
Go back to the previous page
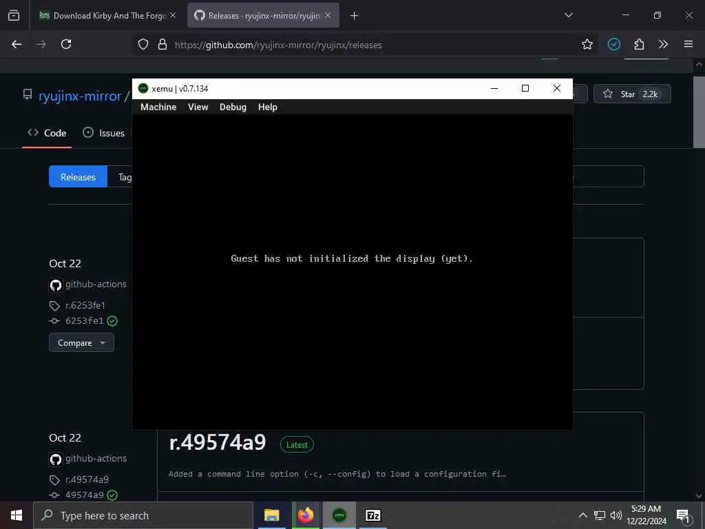coord(17,44)
